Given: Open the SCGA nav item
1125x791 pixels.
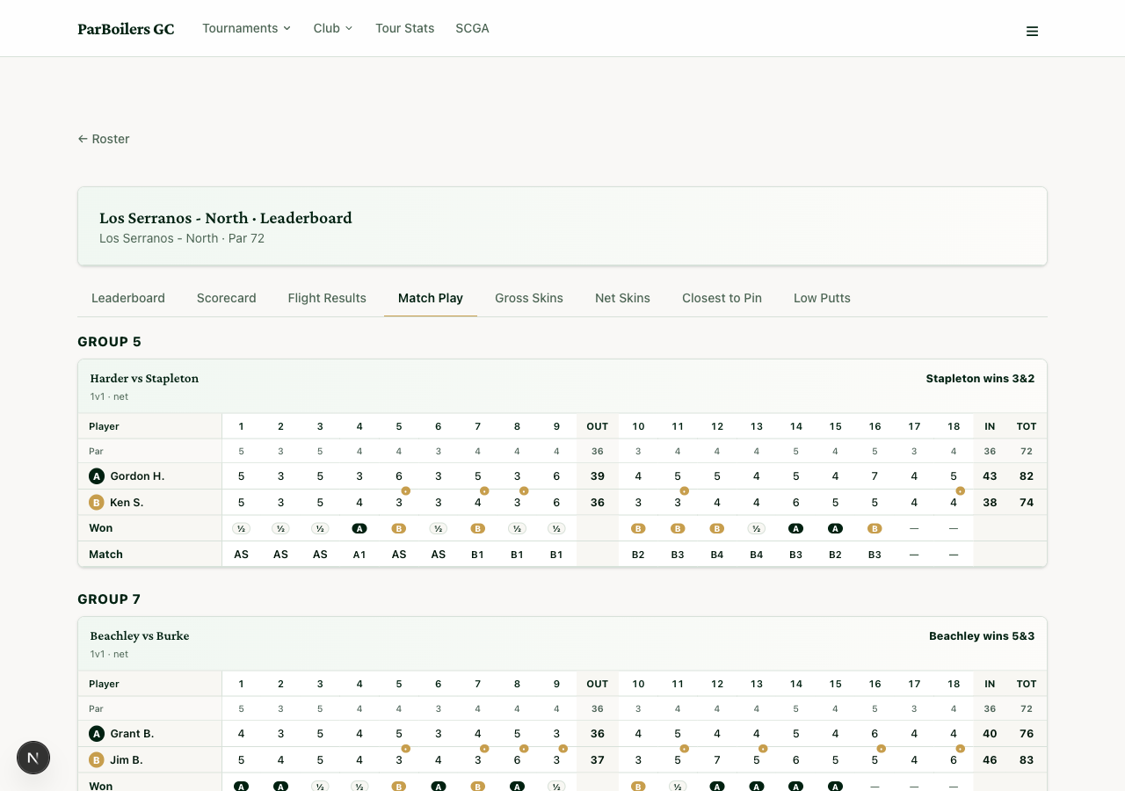Looking at the screenshot, I should click(x=472, y=28).
